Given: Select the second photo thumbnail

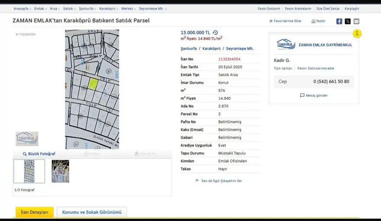Looking at the screenshot, I should pos(60,171).
